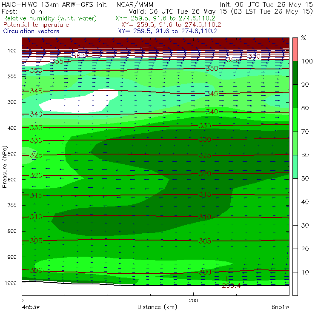The width and height of the screenshot is (315, 315).
Task: Click the white 40–50% colorbar segment
Action: pos(295,190)
